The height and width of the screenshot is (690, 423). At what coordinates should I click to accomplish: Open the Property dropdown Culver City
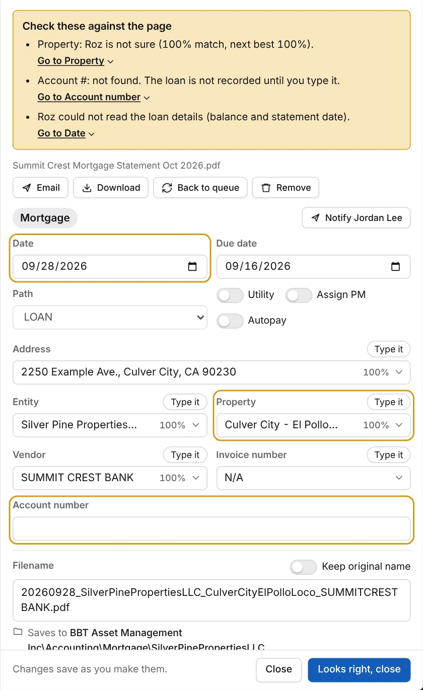313,425
